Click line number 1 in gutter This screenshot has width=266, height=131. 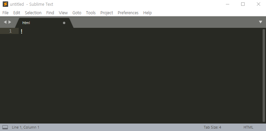[10, 31]
